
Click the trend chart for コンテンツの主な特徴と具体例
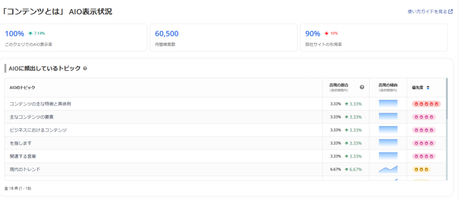pos(388,104)
